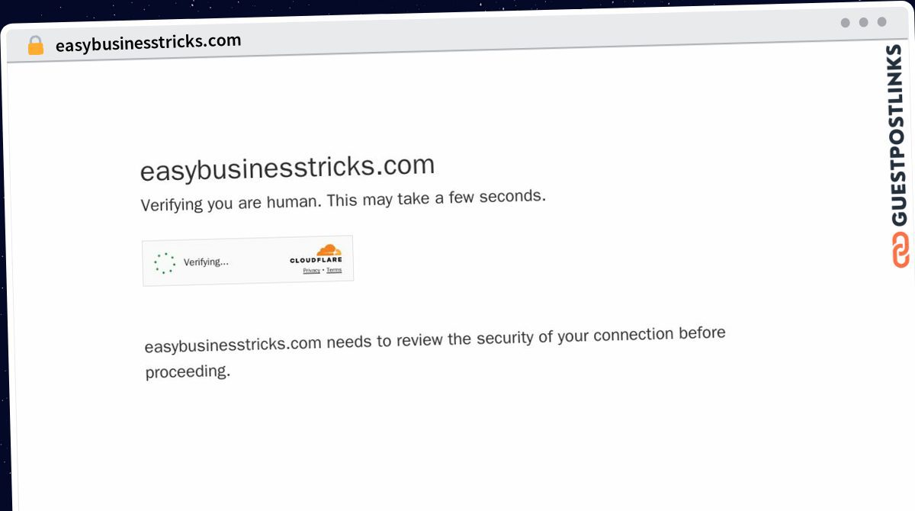
Task: Select the easybusinesstricks.com address bar URL
Action: point(148,43)
